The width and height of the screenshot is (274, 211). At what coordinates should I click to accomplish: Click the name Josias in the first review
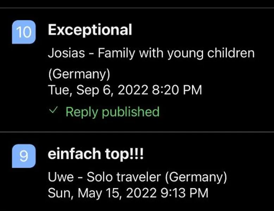[67, 53]
